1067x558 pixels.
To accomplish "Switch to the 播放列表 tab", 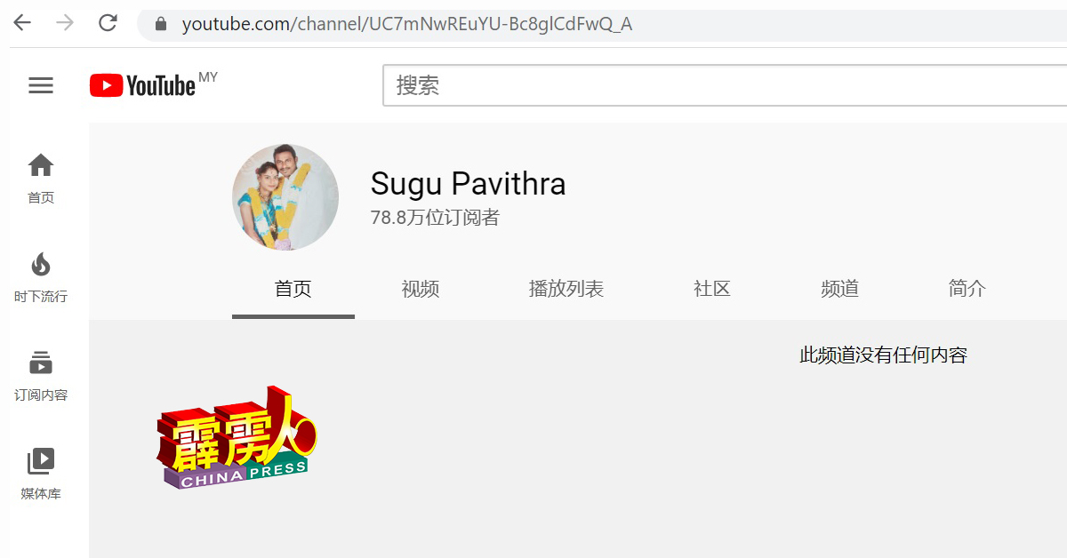I will [x=566, y=289].
